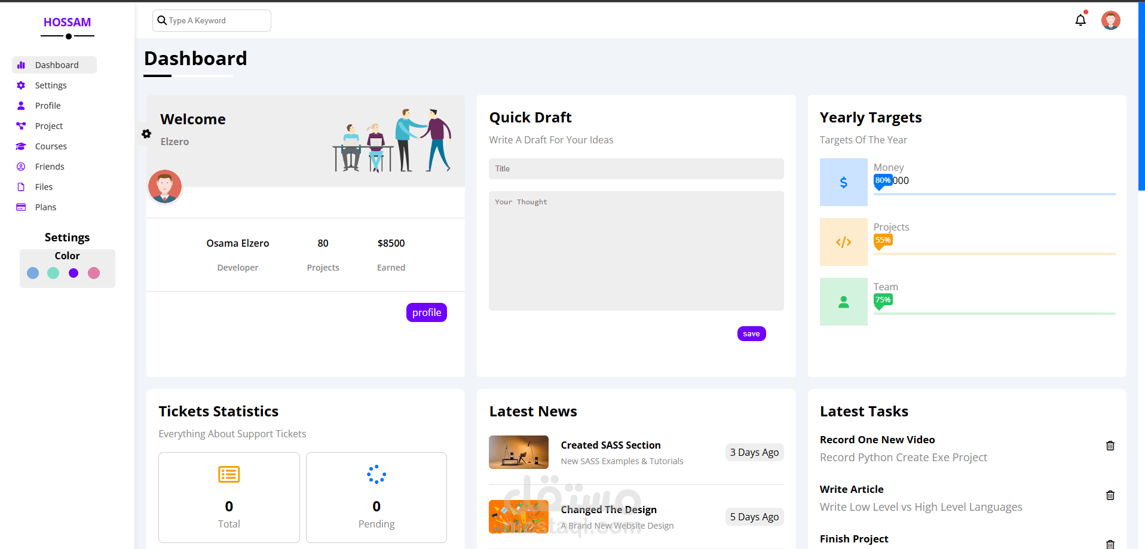Click the notification bell icon
1145x549 pixels.
tap(1080, 19)
